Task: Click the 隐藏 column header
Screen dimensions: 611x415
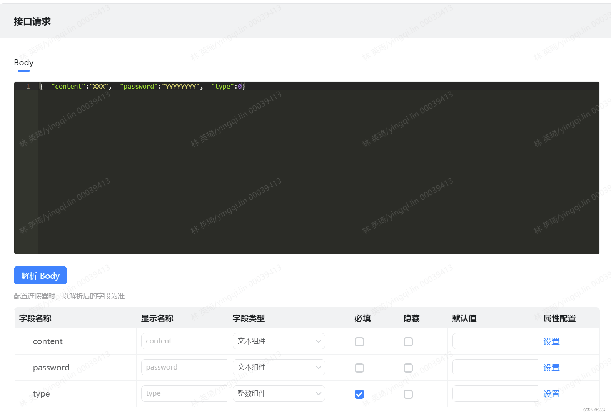Action: coord(411,318)
